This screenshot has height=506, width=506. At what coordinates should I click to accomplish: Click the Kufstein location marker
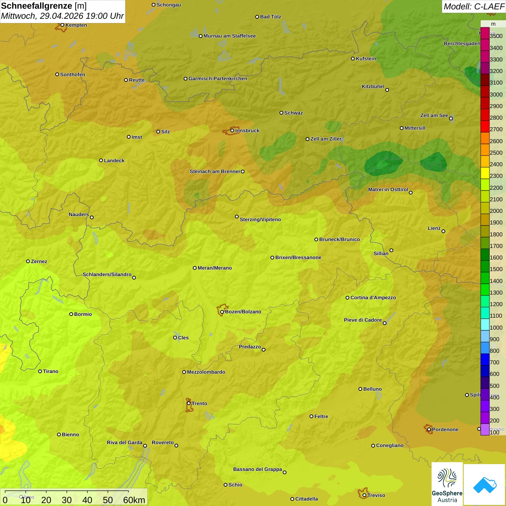click(353, 59)
